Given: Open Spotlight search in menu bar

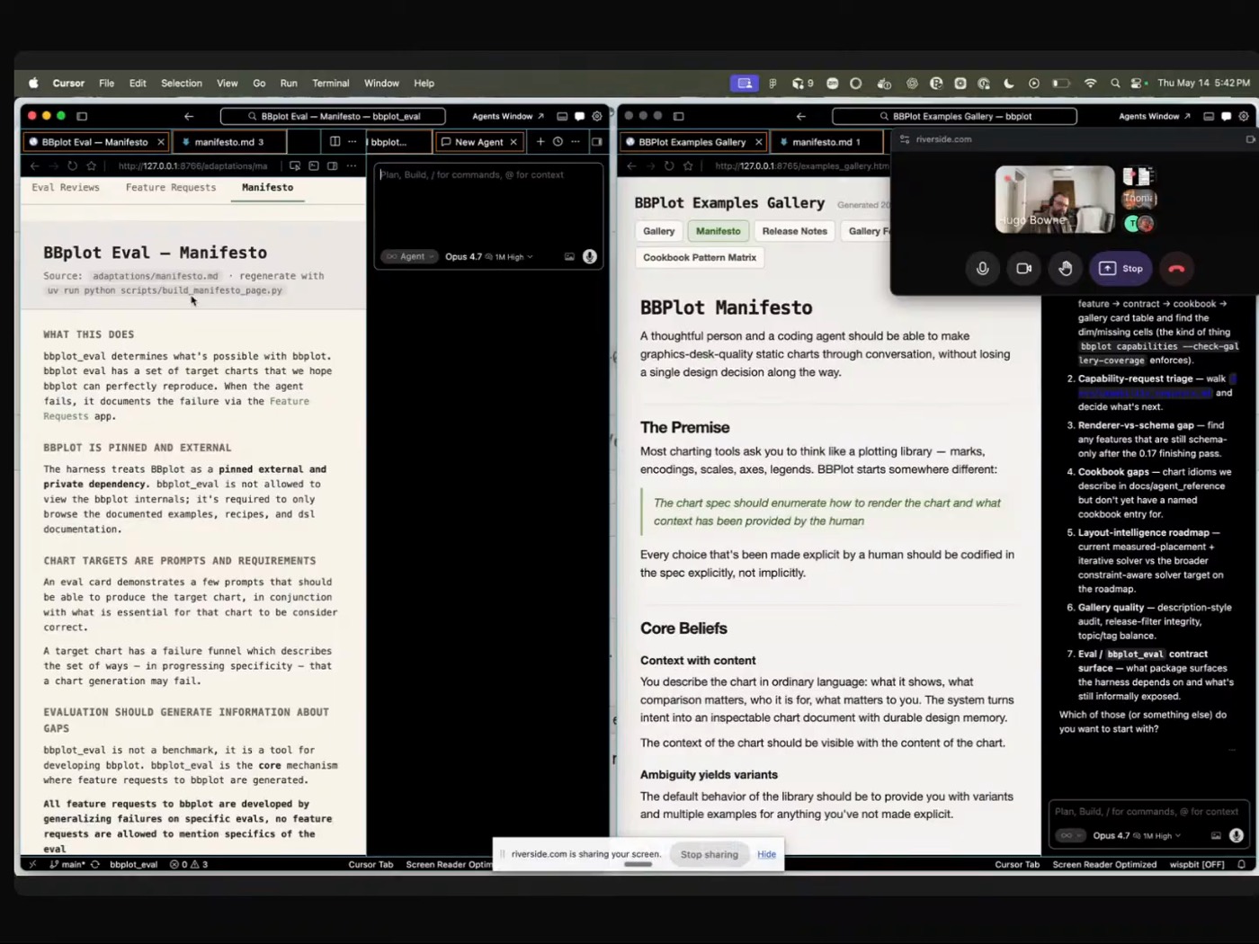Looking at the screenshot, I should (x=1115, y=83).
